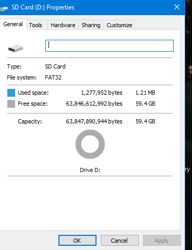This screenshot has width=192, height=250.
Task: Click the SD card icon in title bar
Action: tap(4, 8)
